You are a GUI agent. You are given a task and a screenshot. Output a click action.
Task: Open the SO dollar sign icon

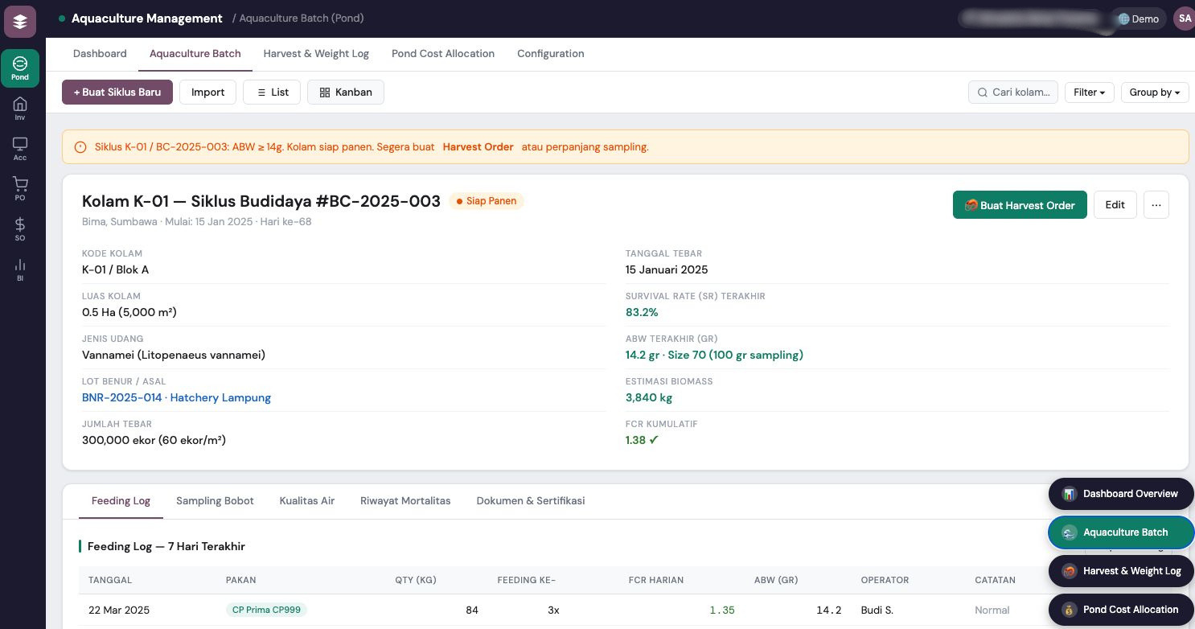tap(20, 229)
